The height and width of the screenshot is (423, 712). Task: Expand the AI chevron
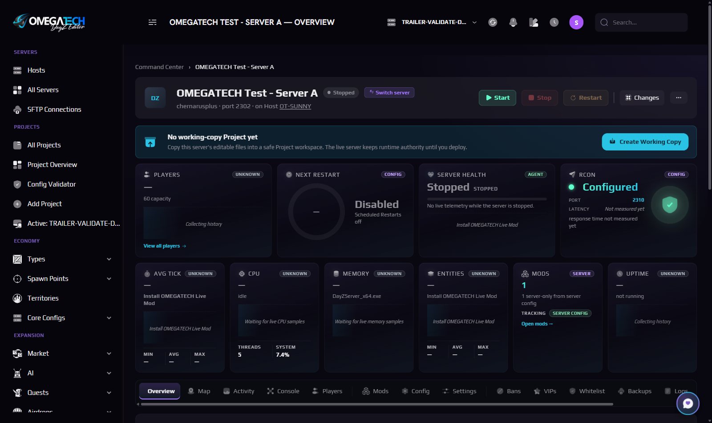point(109,373)
